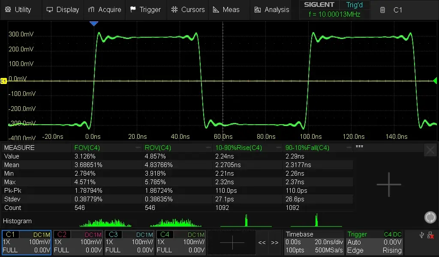The height and width of the screenshot is (257, 439).
Task: Reset statistics with the circular arrow icon
Action: (430, 217)
